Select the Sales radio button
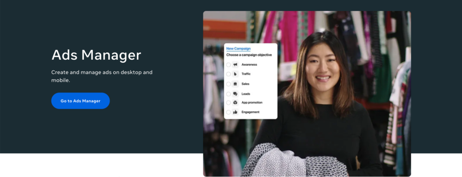The width and height of the screenshot is (462, 177). click(x=229, y=84)
